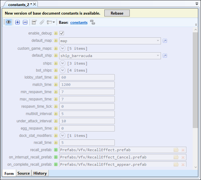This screenshot has width=201, height=180.
Task: Click the under_attack_interval field
Action: coord(87,121)
